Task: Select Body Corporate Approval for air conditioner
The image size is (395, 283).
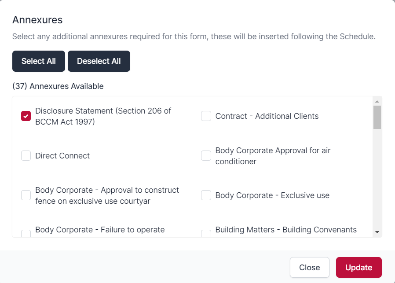Action: pyautogui.click(x=206, y=155)
